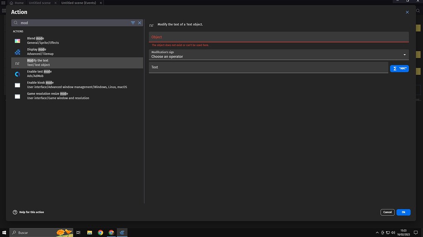Screen dimensions: 423x237
Task: Switch to the Untitled scene tab
Action: tap(40, 3)
